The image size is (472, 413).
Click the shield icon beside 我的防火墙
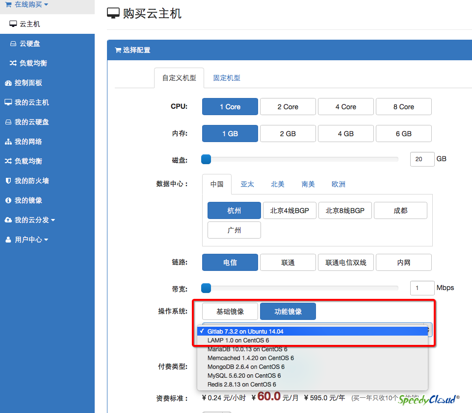pos(8,181)
